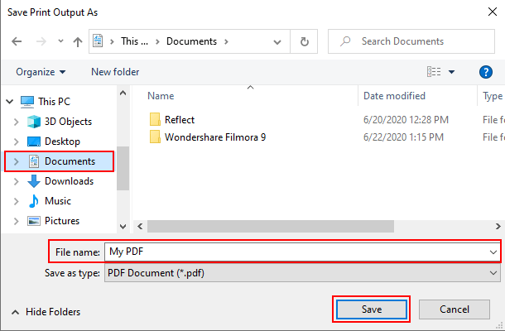Expand the Documents tree node
The height and width of the screenshot is (331, 505).
click(16, 161)
